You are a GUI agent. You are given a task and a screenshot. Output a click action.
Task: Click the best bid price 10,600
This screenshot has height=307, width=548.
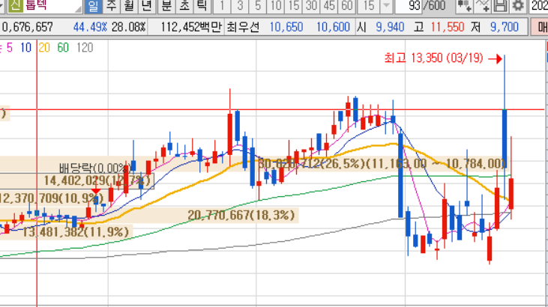[333, 27]
